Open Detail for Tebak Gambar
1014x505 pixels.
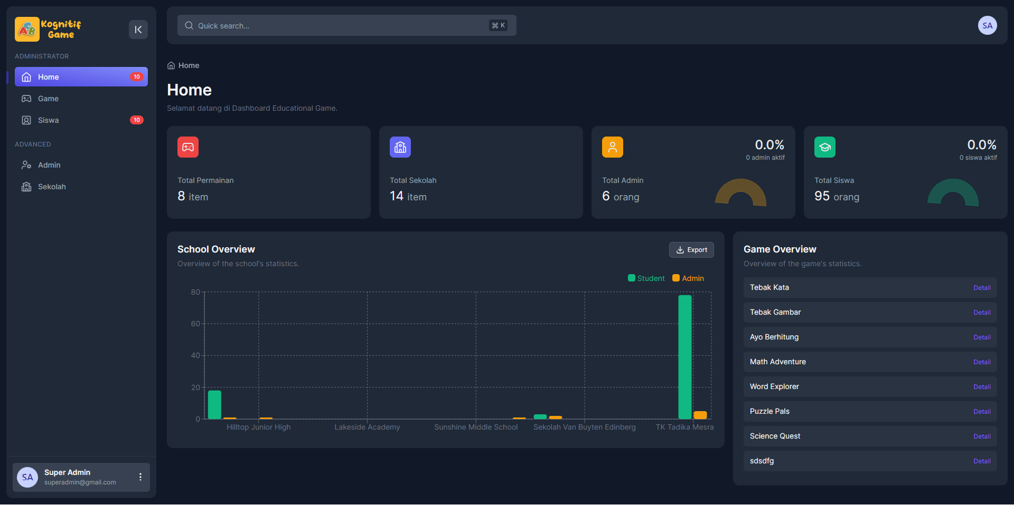(982, 313)
